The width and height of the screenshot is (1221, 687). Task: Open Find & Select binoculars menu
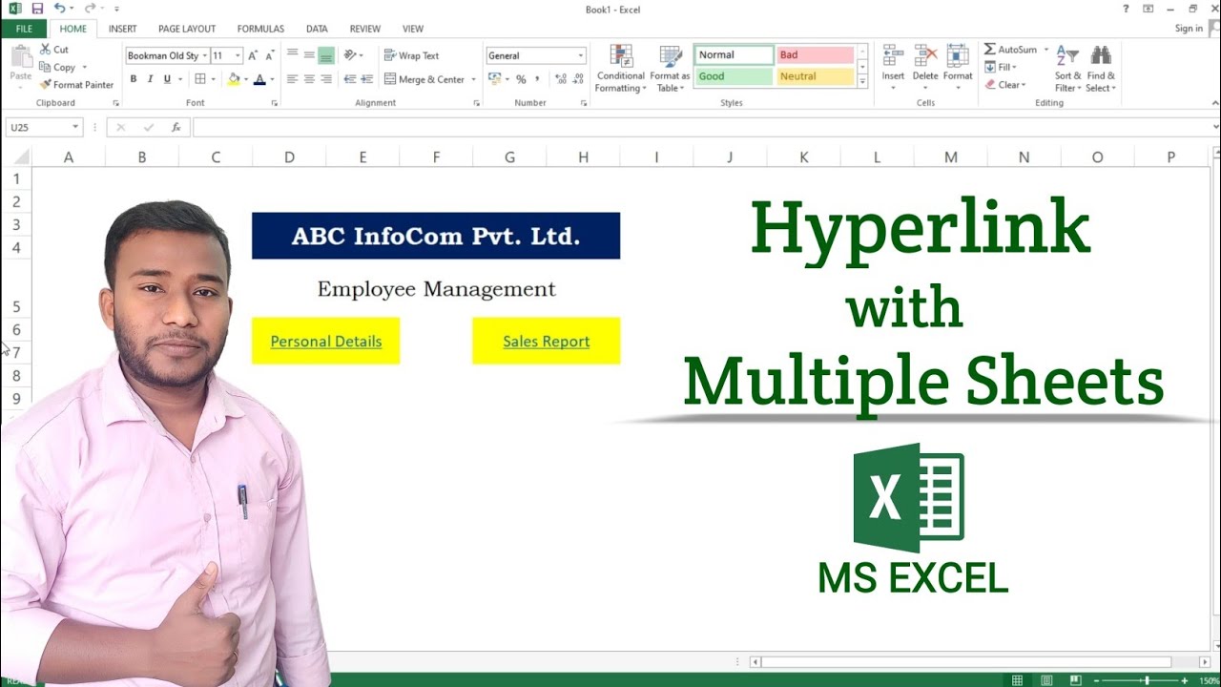pos(1101,68)
